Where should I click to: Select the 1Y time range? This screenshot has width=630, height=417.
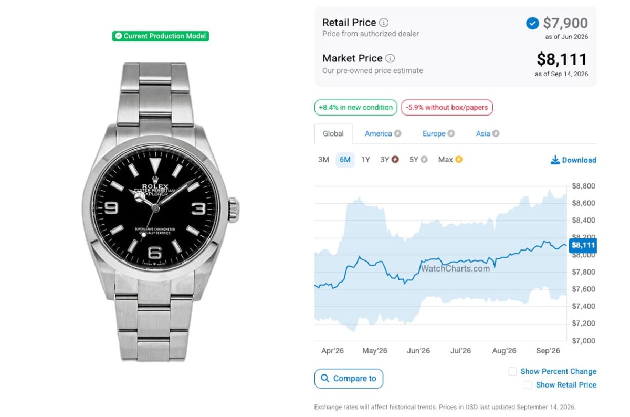tap(365, 160)
